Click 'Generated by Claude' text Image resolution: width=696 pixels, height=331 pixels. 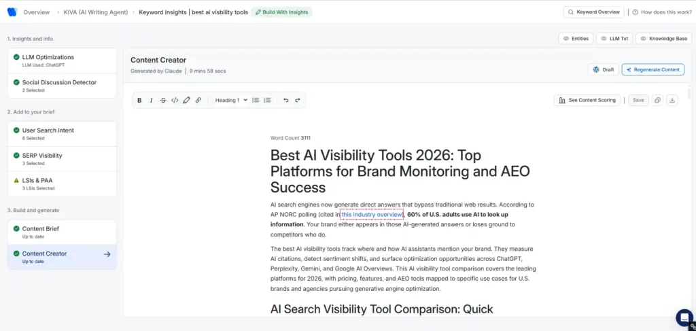[x=156, y=71]
